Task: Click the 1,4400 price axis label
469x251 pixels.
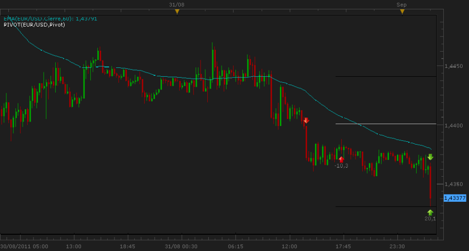Action: tap(453, 125)
